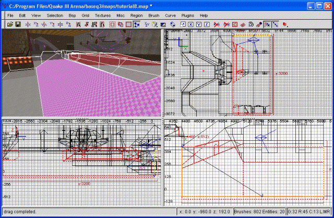Screen dimensions: 334x218
Task: Save the map with the floppy disk icon
Action: [18, 25]
